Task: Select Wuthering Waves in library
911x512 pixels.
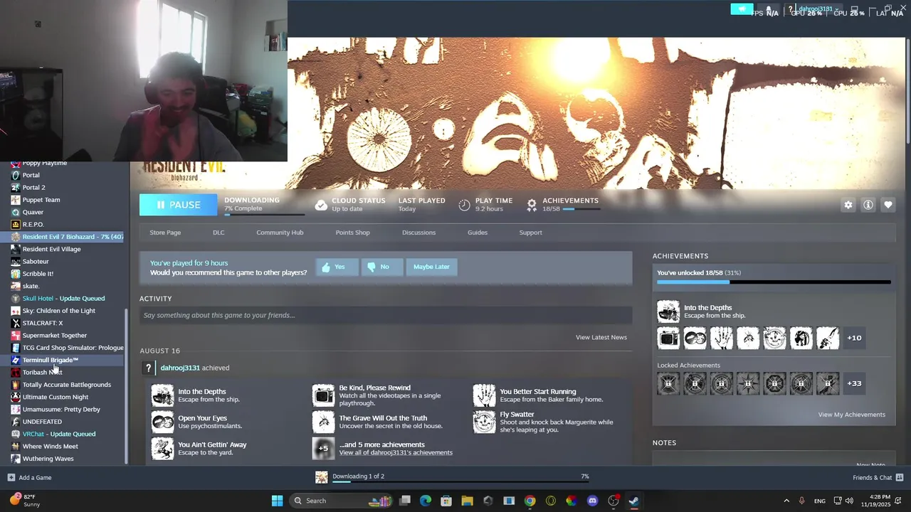Action: pyautogui.click(x=48, y=459)
